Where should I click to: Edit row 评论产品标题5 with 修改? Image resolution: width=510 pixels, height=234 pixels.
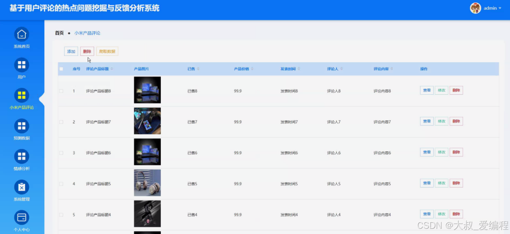click(x=442, y=183)
